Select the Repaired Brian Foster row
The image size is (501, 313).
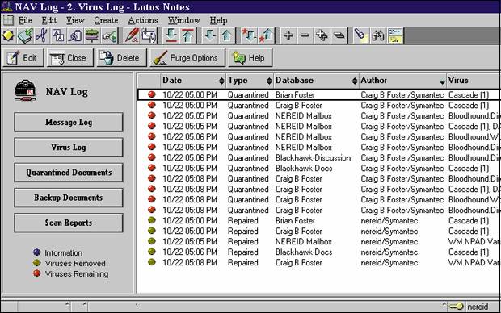pyautogui.click(x=319, y=220)
